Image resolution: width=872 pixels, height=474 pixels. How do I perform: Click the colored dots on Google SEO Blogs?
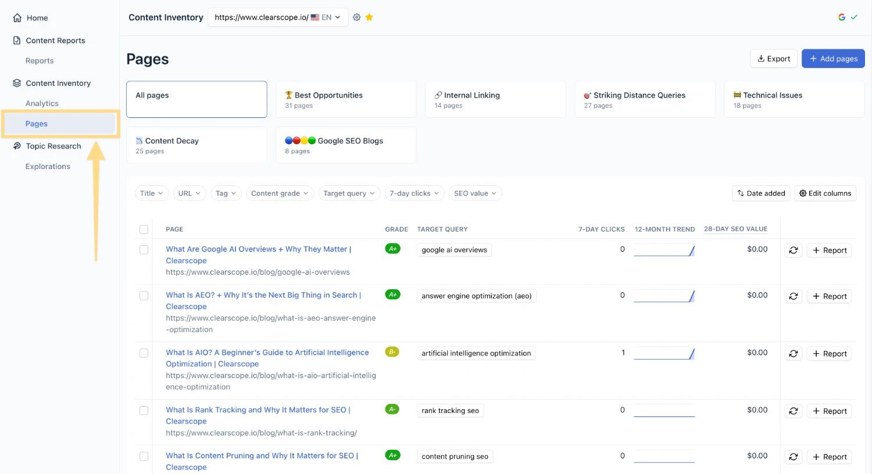(x=300, y=141)
